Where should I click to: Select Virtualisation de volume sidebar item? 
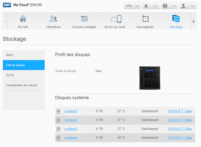(24, 85)
